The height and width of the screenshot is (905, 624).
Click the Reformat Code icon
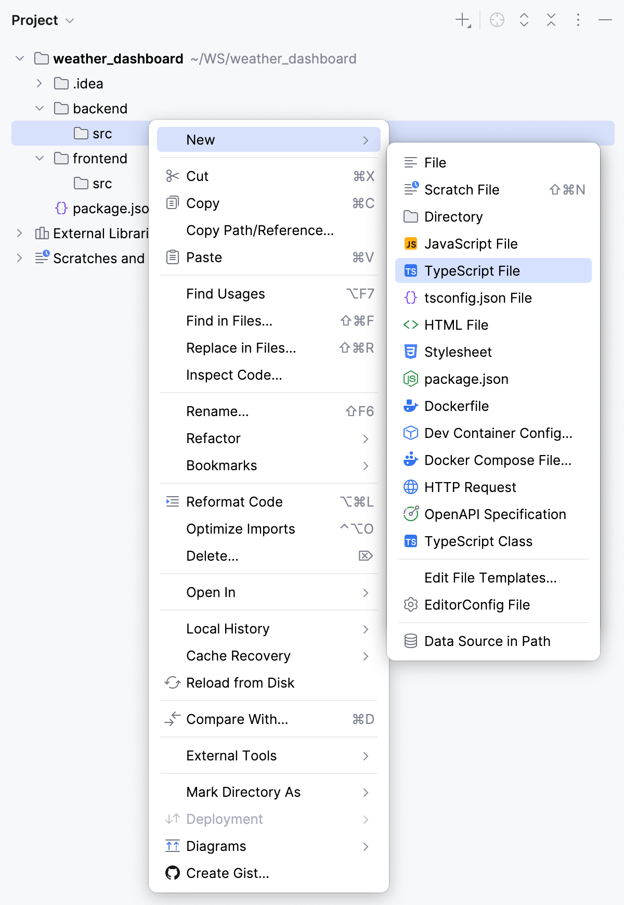pyautogui.click(x=172, y=501)
